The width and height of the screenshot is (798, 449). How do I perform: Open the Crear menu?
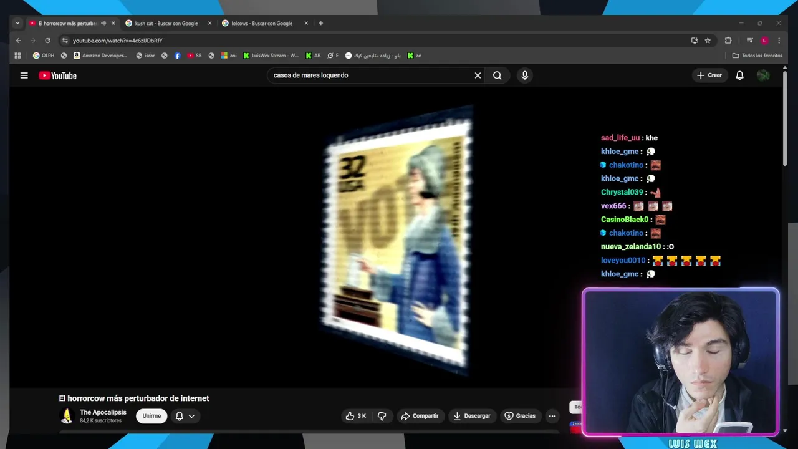point(709,75)
